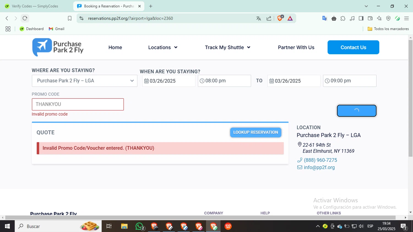Click the address bar URL
Image resolution: width=413 pixels, height=232 pixels.
(x=131, y=18)
